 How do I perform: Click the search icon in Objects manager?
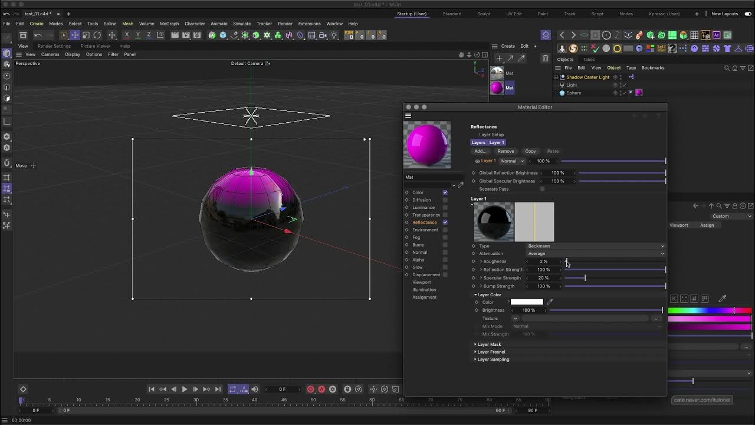727,68
